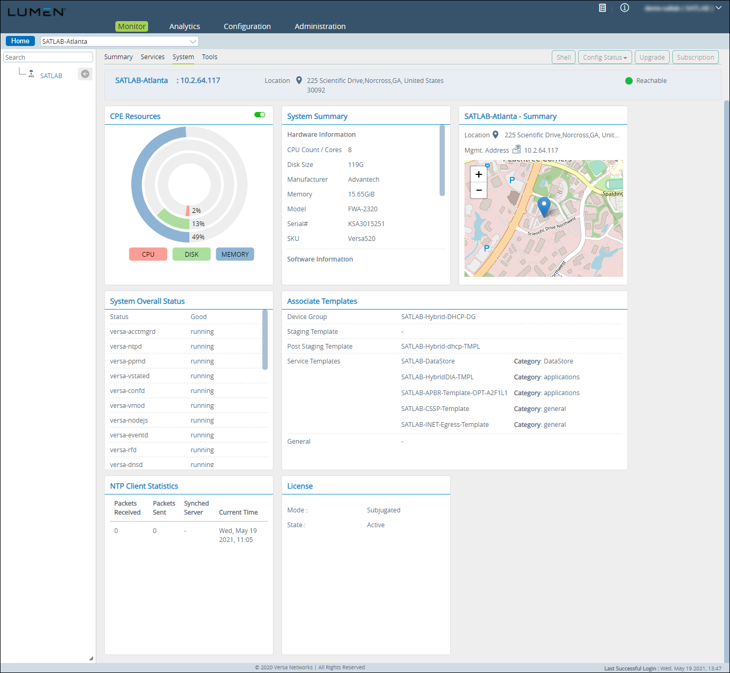Image resolution: width=730 pixels, height=673 pixels.
Task: Open the Analytics menu
Action: coord(185,26)
